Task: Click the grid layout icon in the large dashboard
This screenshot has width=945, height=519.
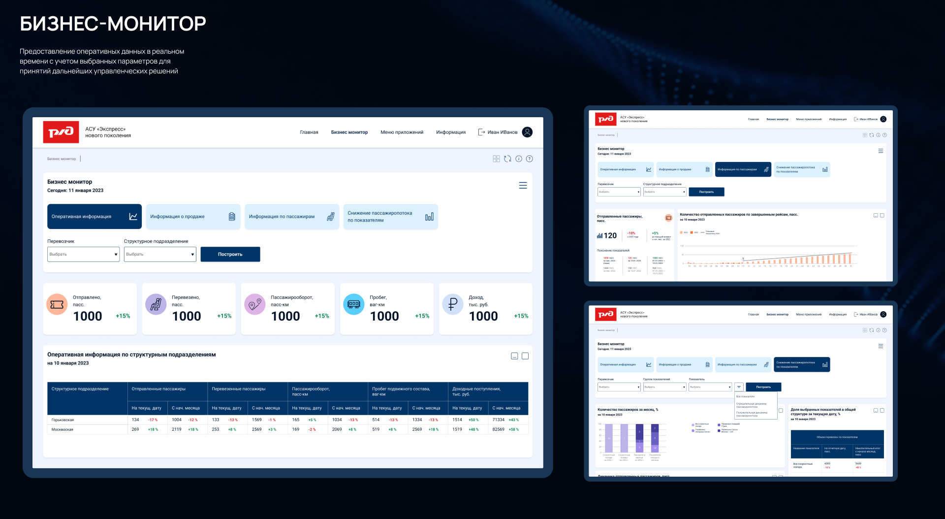Action: (x=496, y=159)
